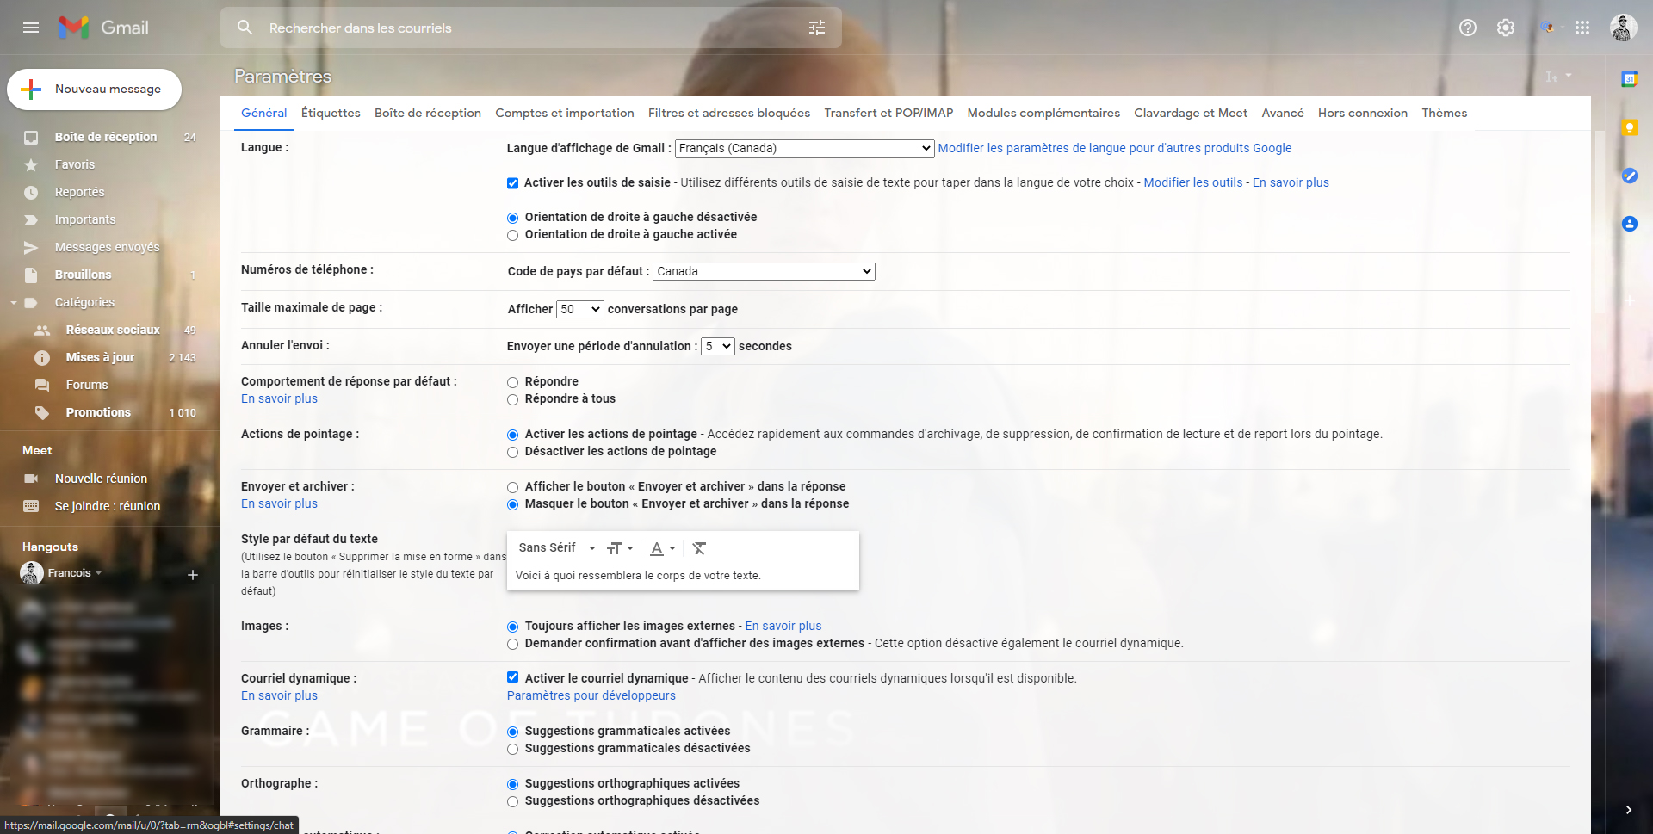Click the remove formatting icon
1653x834 pixels.
pos(699,548)
